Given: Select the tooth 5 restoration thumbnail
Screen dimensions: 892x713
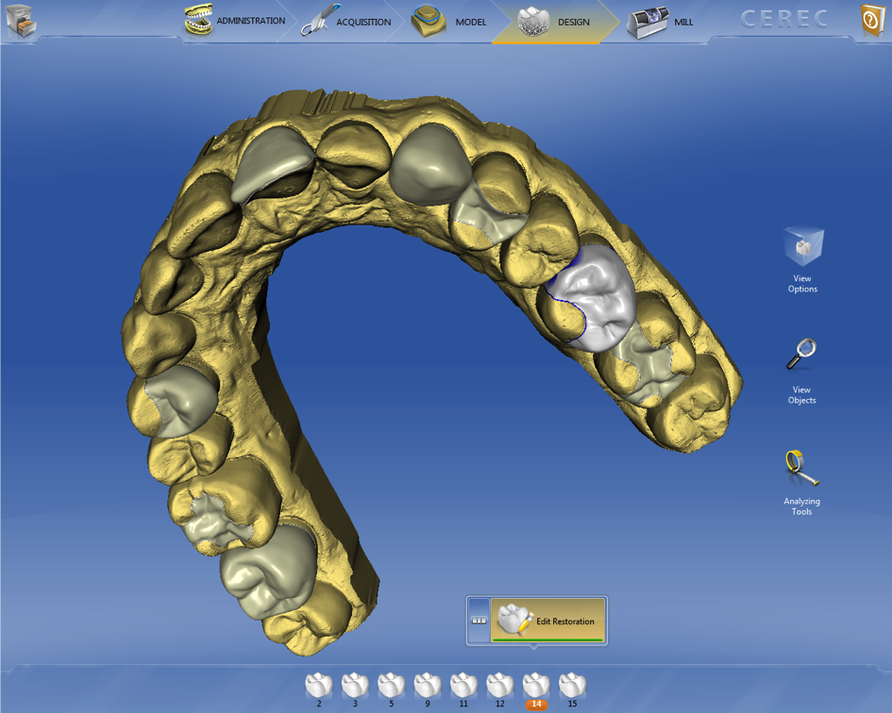Looking at the screenshot, I should (x=390, y=684).
